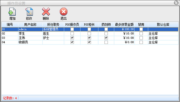Uncheck 药剂师 for 王伟
This screenshot has width=180, height=102.
coord(106,38)
